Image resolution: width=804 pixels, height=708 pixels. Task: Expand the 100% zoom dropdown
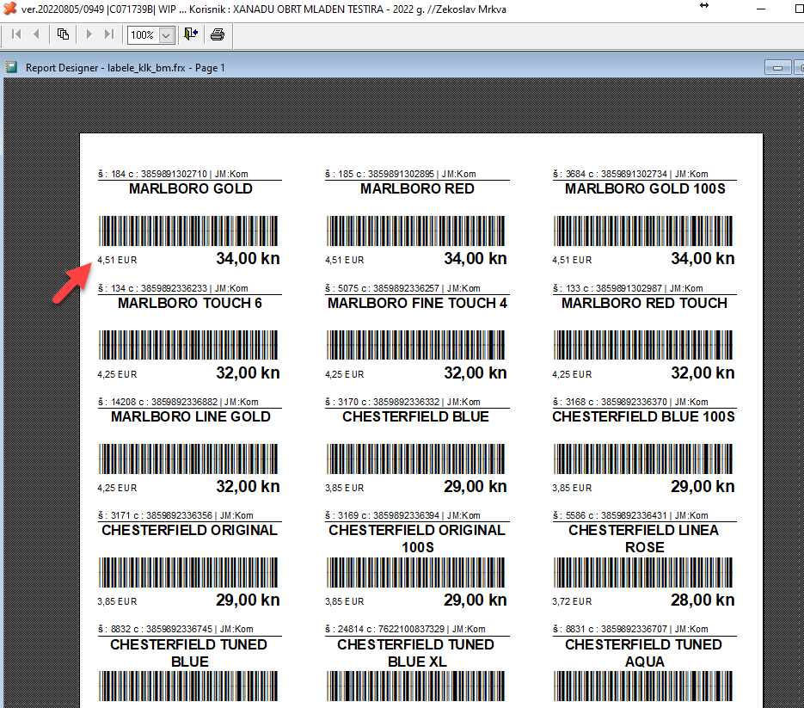166,35
